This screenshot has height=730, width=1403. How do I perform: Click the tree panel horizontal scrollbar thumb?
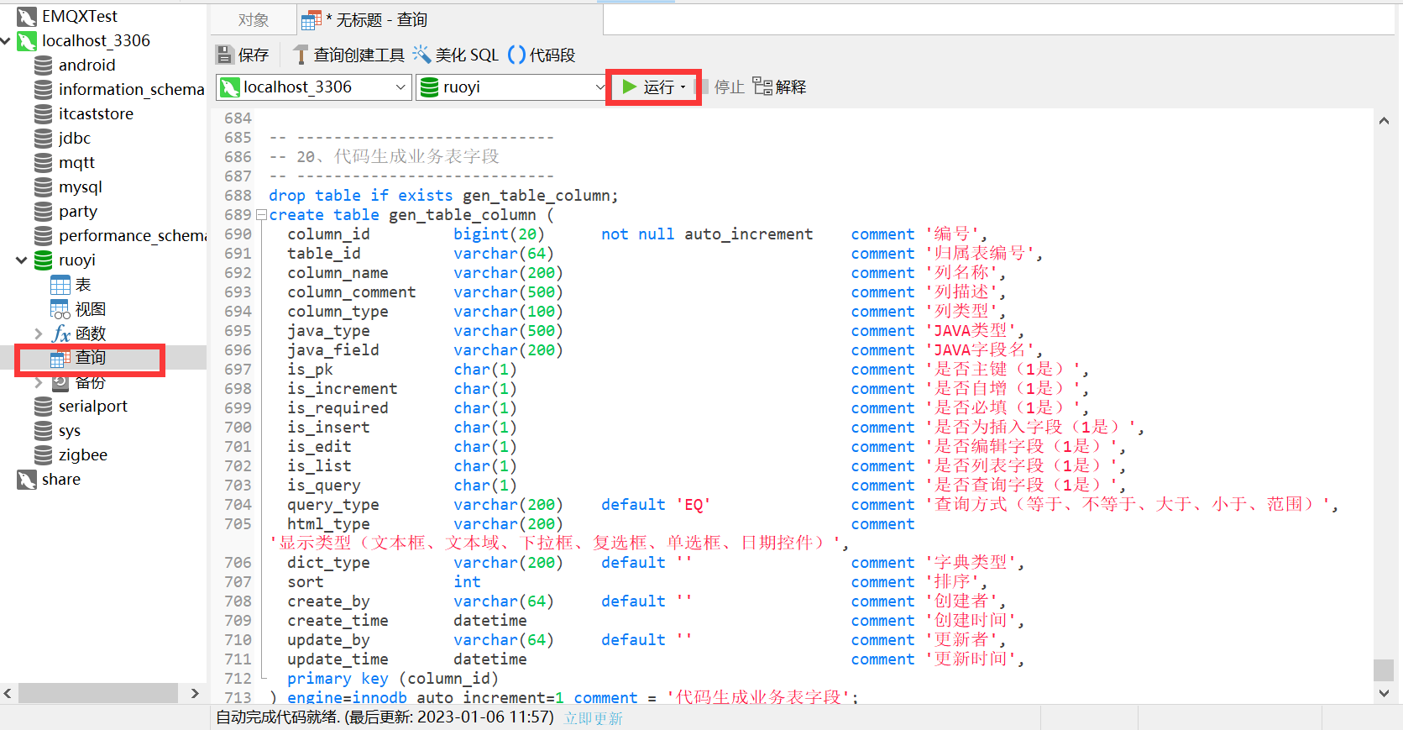click(98, 693)
